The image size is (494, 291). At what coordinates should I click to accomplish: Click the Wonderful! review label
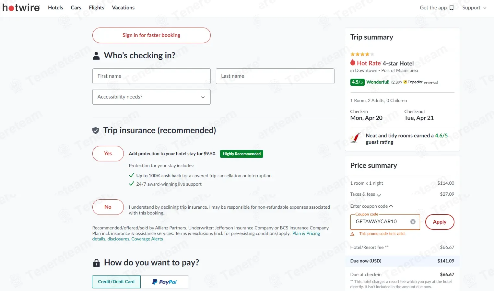click(x=378, y=82)
